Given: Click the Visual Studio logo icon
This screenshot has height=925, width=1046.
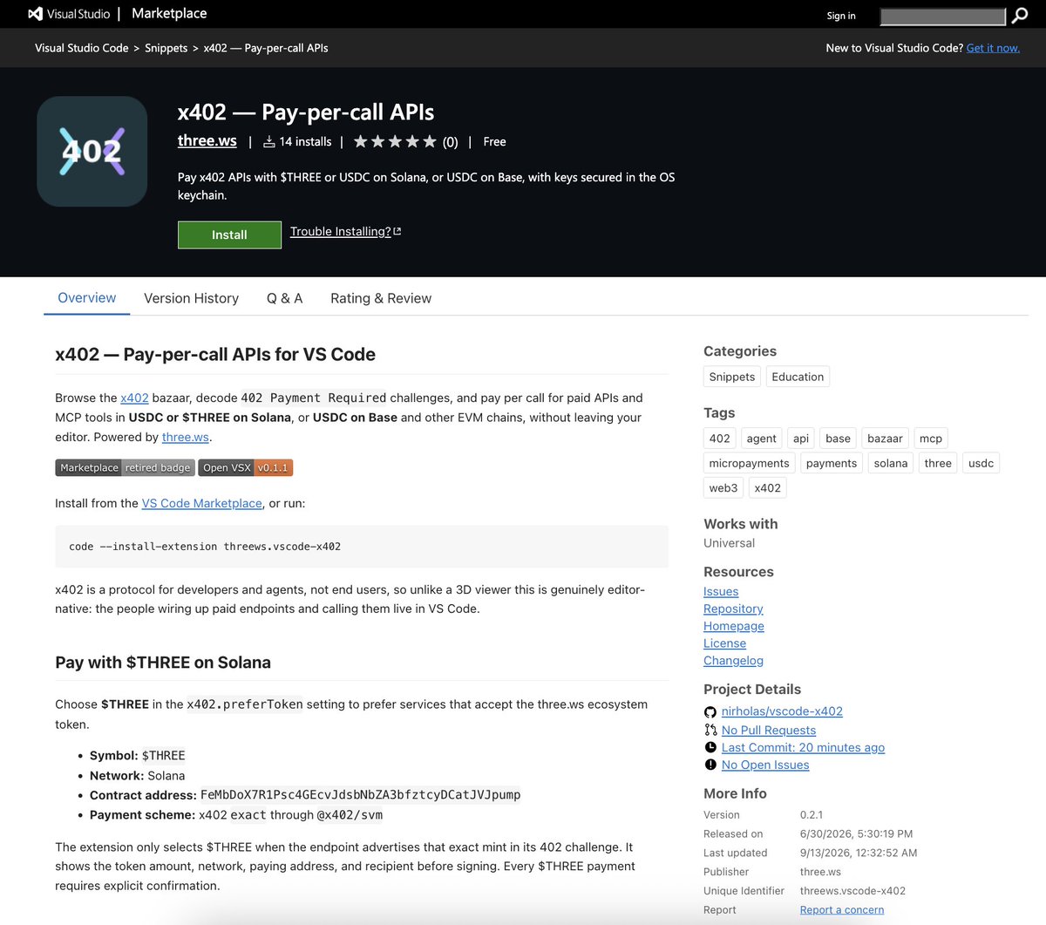Looking at the screenshot, I should pyautogui.click(x=35, y=14).
